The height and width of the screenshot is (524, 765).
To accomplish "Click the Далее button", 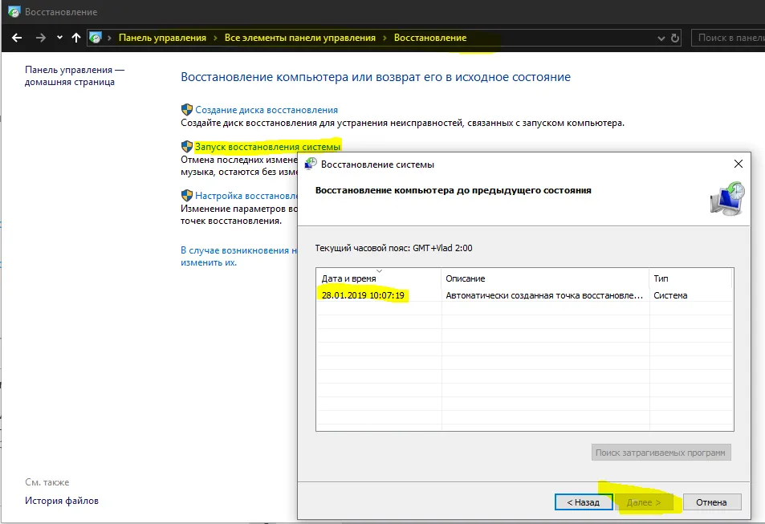I will click(644, 502).
